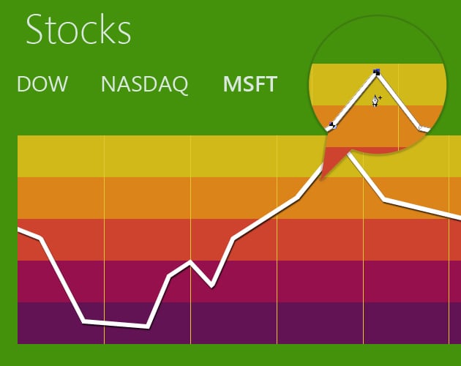This screenshot has width=461, height=366.
Task: Click the orange band of the chart
Action: pyautogui.click(x=146, y=198)
